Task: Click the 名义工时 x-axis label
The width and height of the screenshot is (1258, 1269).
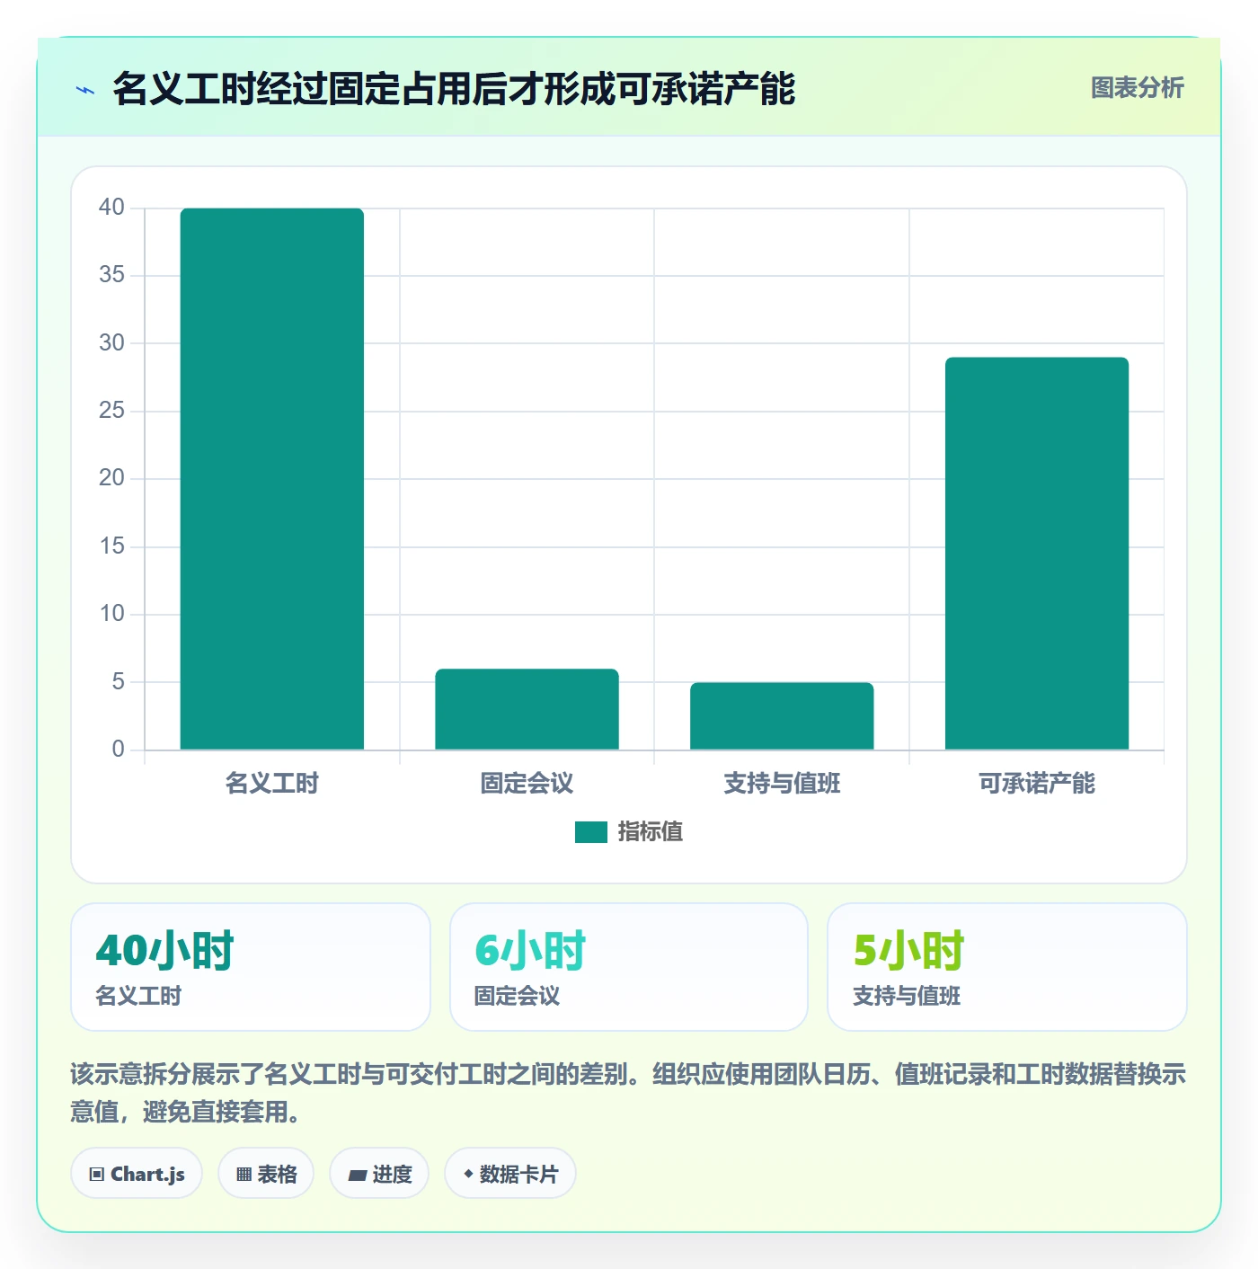Action: click(272, 784)
